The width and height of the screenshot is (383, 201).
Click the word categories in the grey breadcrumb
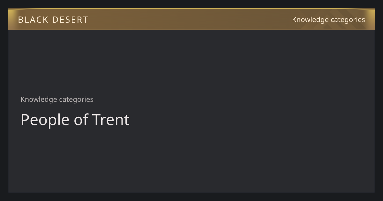click(x=76, y=100)
